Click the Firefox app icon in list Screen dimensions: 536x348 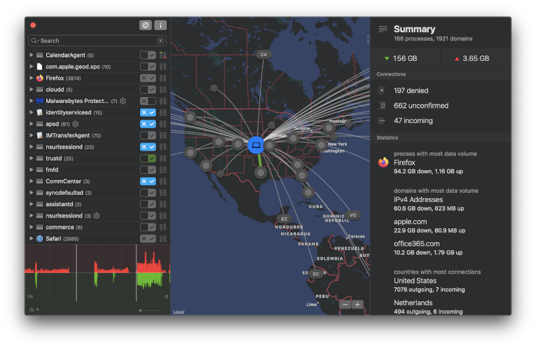click(40, 78)
